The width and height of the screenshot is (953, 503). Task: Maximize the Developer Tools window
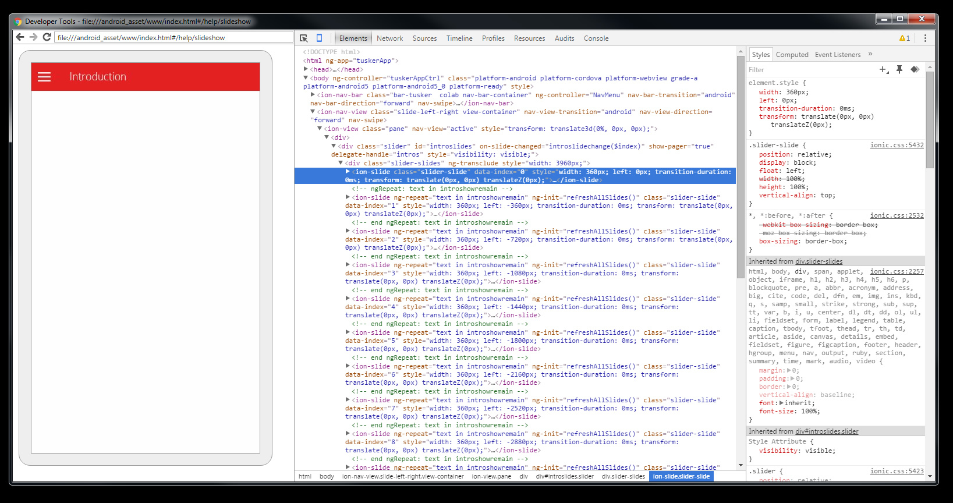click(x=900, y=19)
